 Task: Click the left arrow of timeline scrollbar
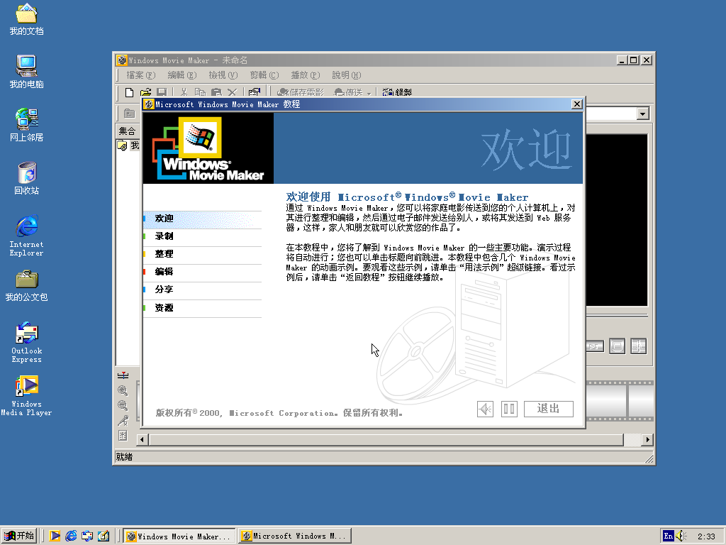[142, 439]
